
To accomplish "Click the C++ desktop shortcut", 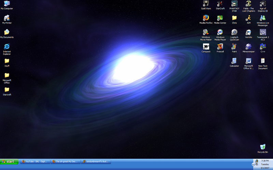I will (263, 48).
